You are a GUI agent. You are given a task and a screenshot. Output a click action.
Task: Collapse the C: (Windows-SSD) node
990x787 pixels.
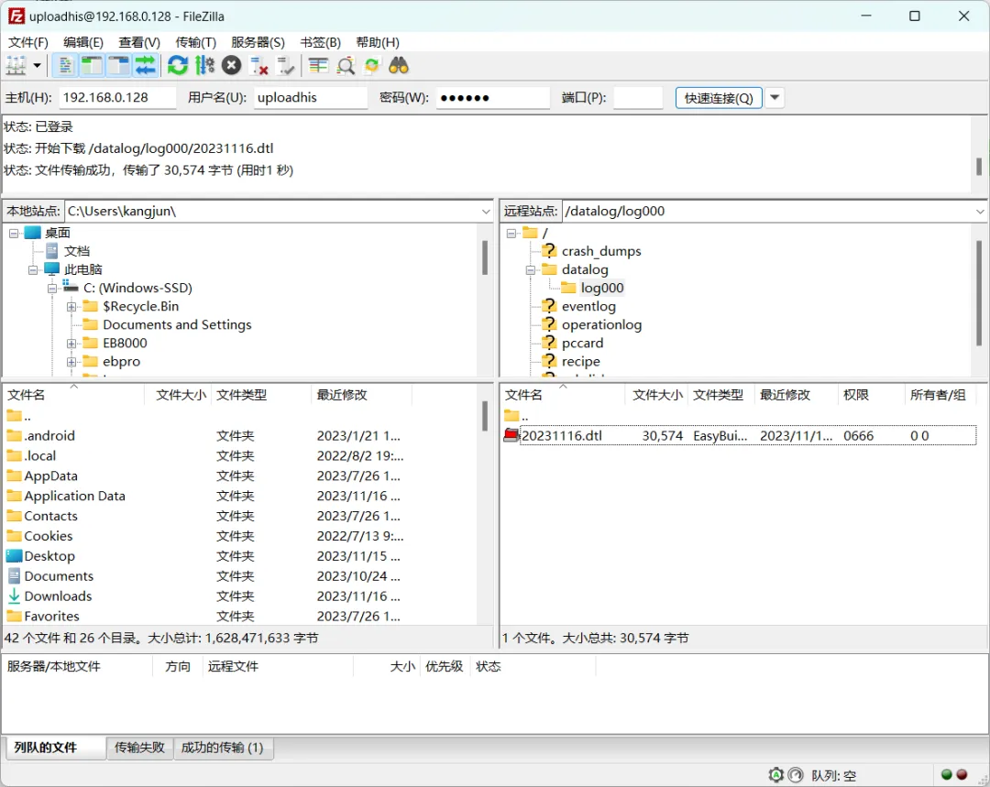[52, 289]
